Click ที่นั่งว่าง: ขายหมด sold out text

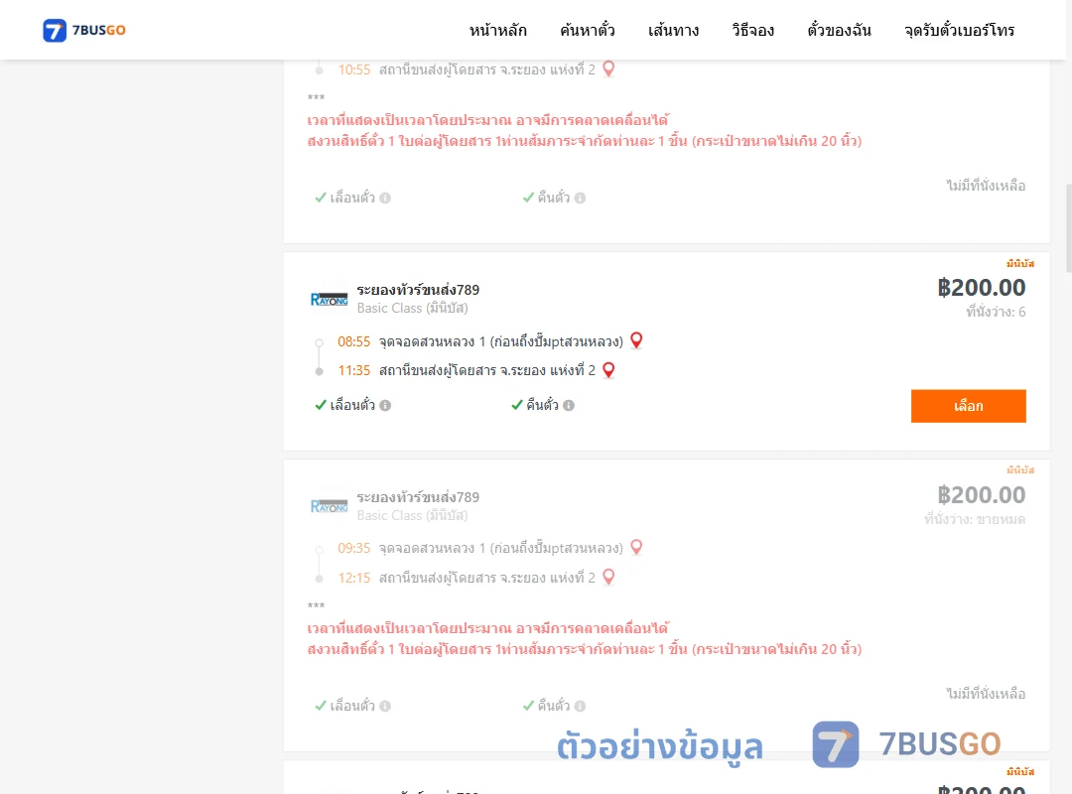pyautogui.click(x=975, y=519)
